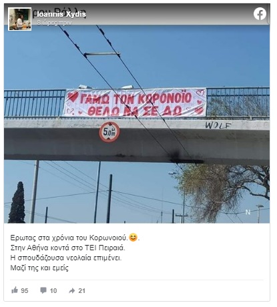Click the smiley emoji in caption

click(x=133, y=238)
